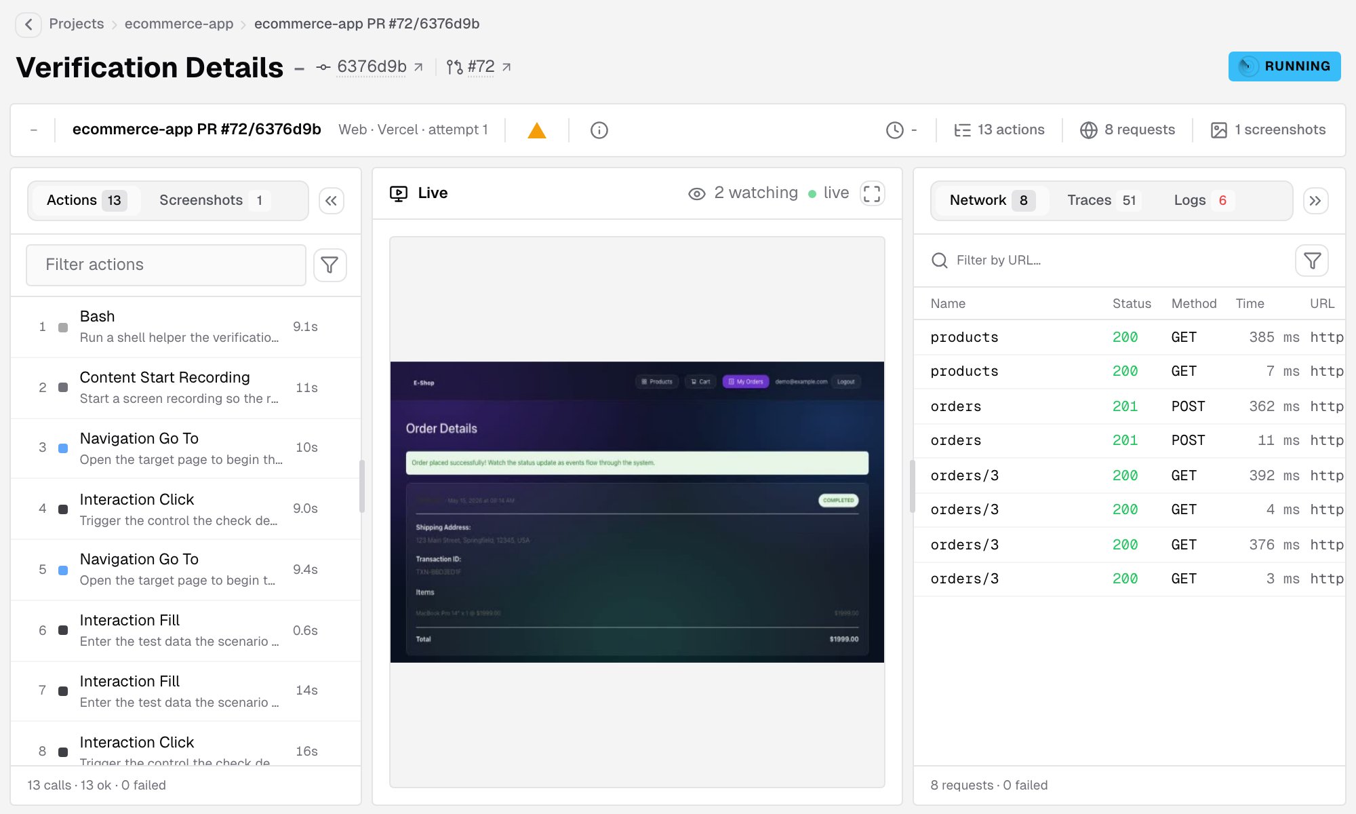Screen dimensions: 1356x814
Task: Expand live view to fullscreen
Action: point(872,193)
